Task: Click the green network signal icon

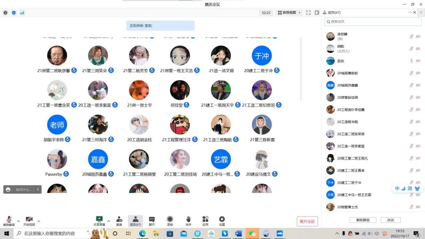Action: tap(22, 13)
